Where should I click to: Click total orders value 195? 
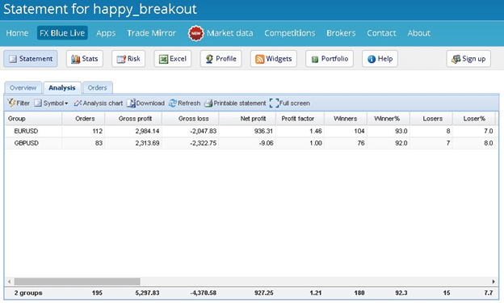(x=97, y=292)
